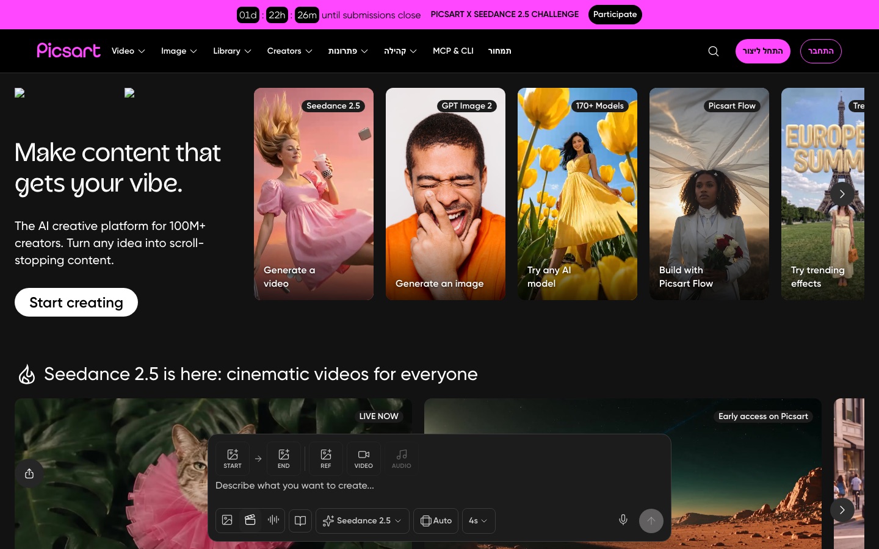The image size is (879, 549).
Task: Click the Start creating button
Action: tap(76, 303)
